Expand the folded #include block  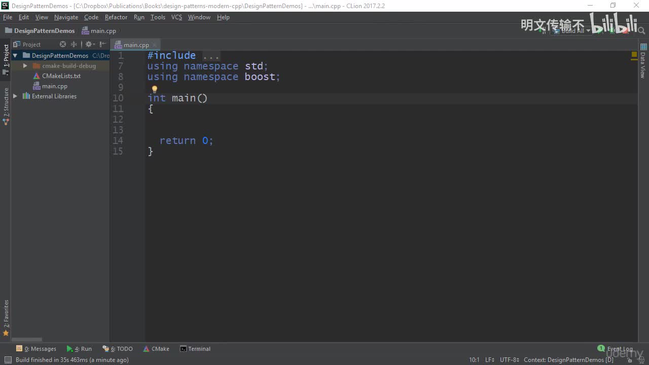pyautogui.click(x=210, y=56)
